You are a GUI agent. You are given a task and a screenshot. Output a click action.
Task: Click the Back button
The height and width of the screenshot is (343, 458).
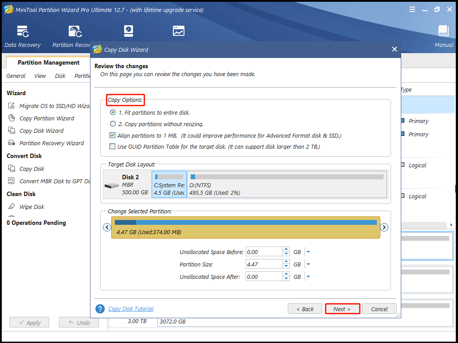pos(305,309)
